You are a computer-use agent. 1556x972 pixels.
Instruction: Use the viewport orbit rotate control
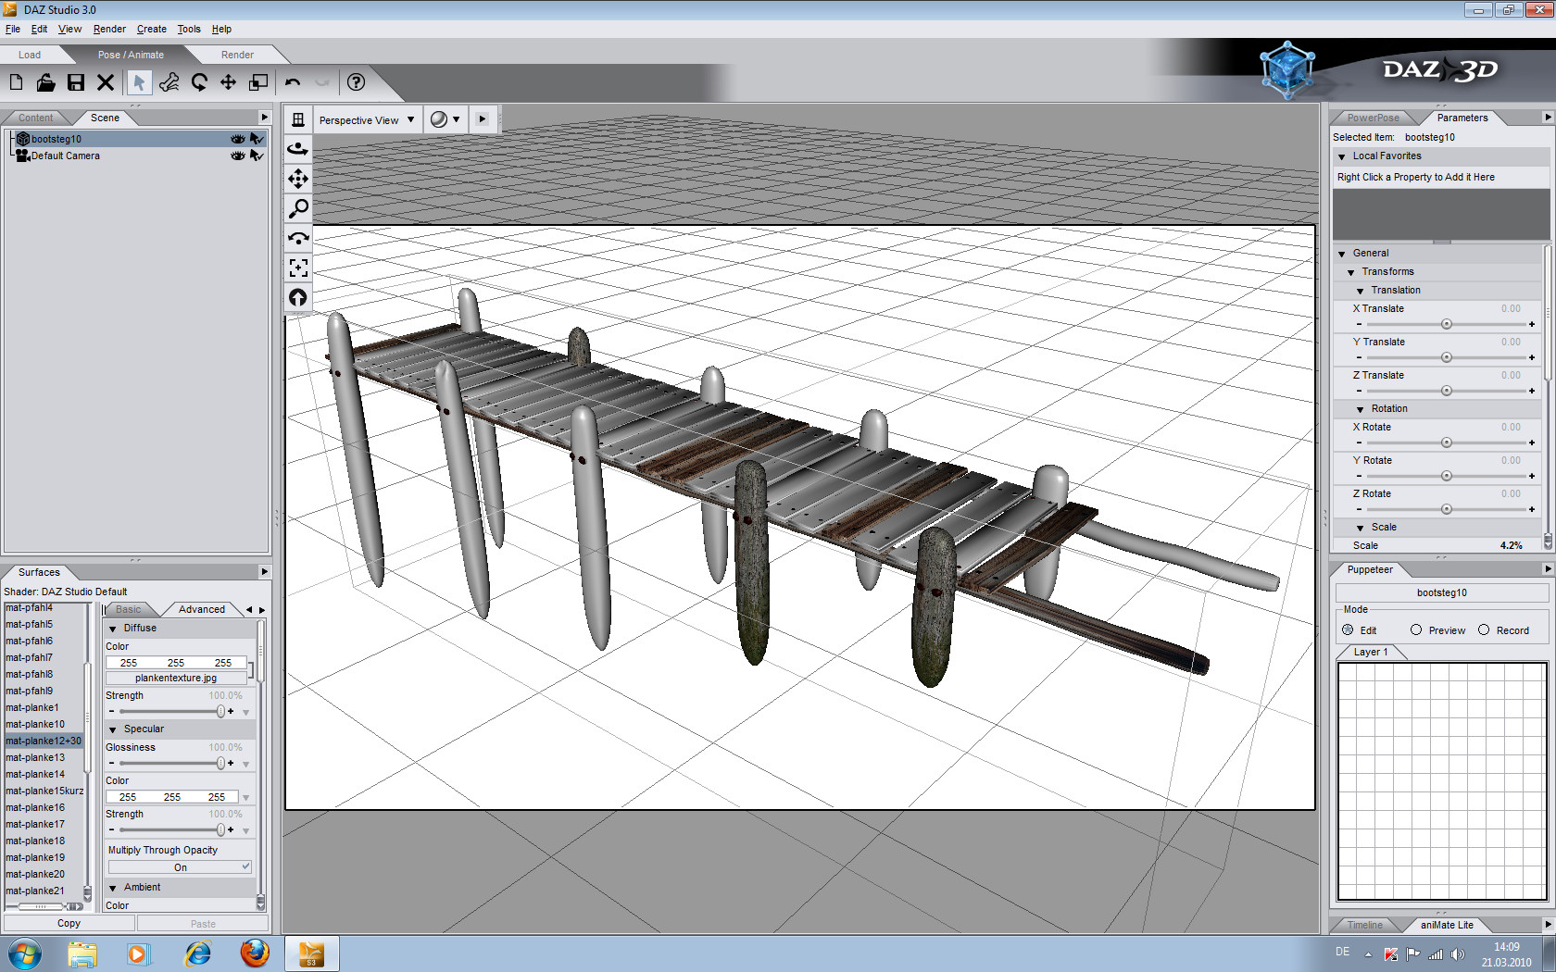point(298,149)
